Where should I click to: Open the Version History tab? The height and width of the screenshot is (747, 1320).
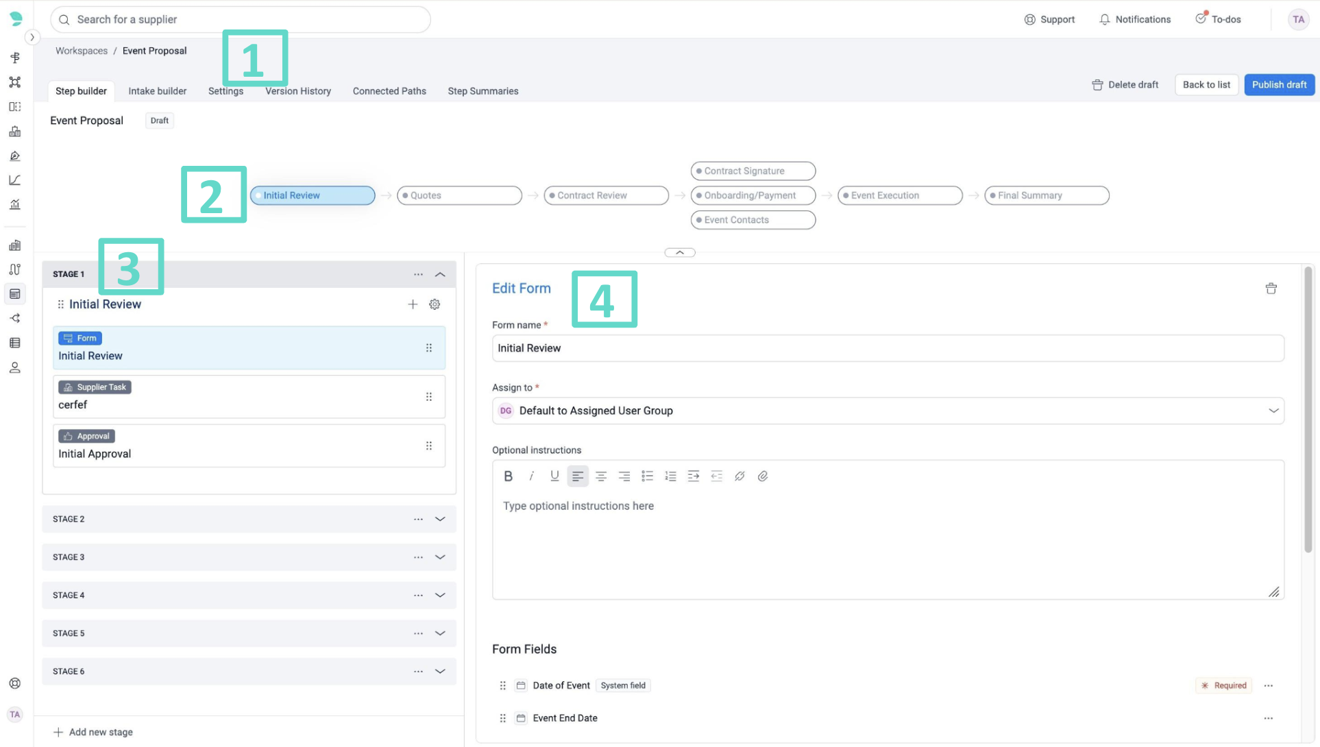[298, 91]
